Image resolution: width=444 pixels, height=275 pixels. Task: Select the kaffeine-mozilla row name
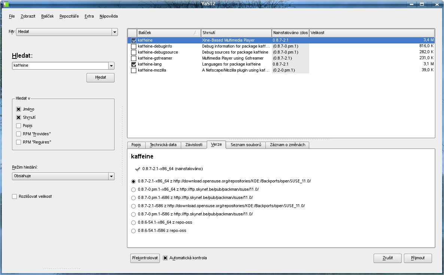(x=152, y=70)
